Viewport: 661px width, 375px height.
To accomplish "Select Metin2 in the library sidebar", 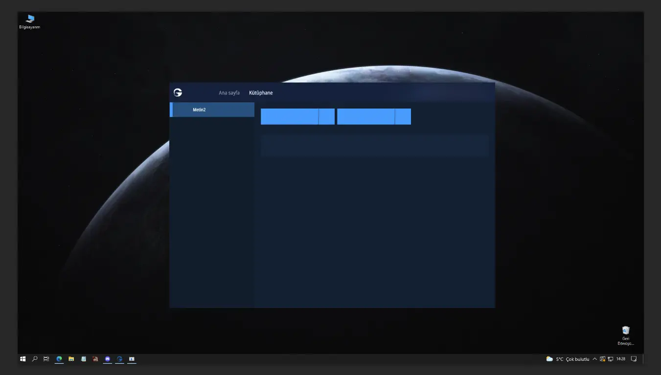I will (x=212, y=110).
